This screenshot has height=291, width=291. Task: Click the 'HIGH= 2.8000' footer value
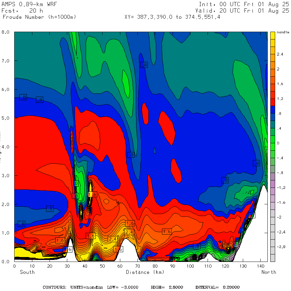tap(167, 287)
